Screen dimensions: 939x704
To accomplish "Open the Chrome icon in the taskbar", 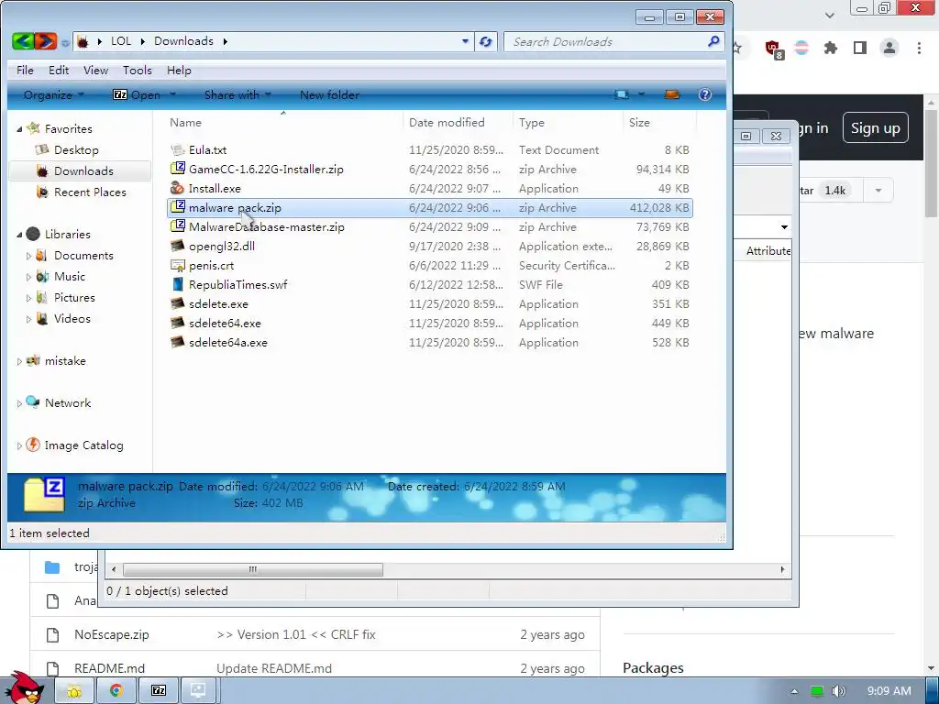I will point(116,690).
